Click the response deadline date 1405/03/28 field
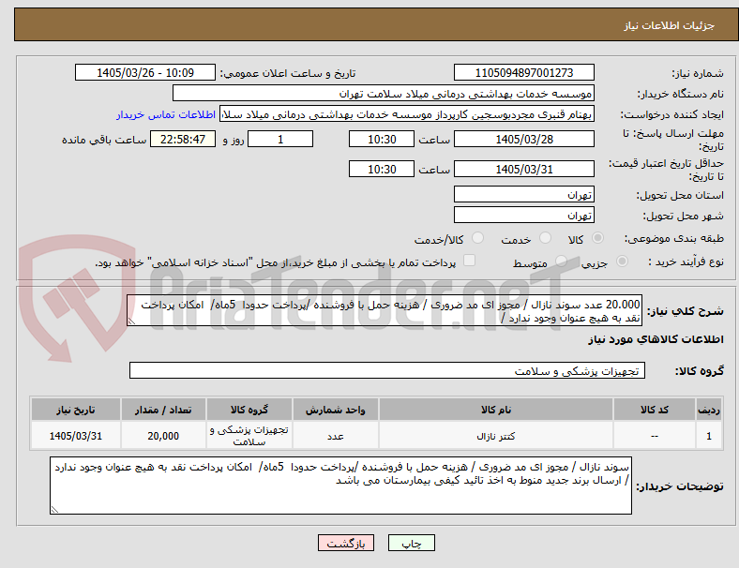Viewport: 739px width, 568px height. [x=524, y=140]
